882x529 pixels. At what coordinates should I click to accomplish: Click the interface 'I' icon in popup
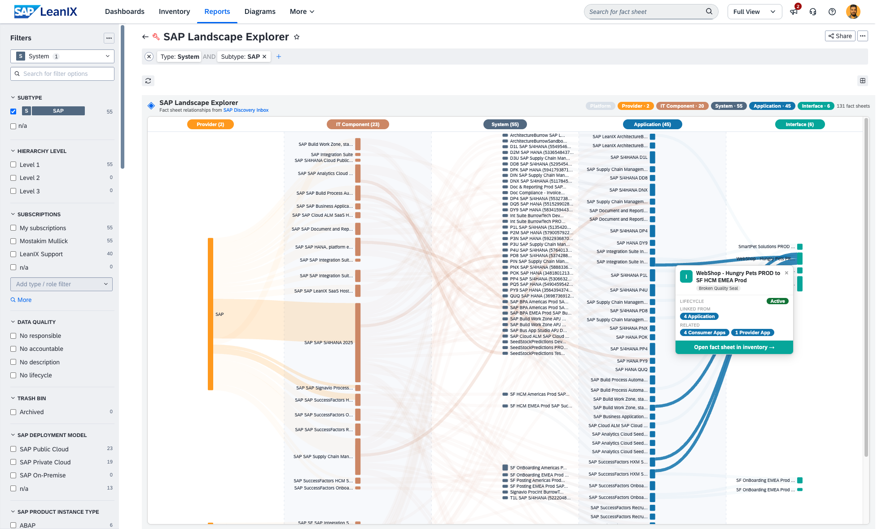tap(686, 276)
